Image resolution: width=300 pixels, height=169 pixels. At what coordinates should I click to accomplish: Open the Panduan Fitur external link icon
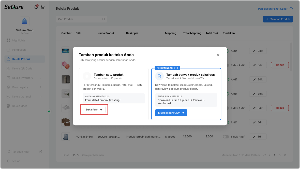40,151
